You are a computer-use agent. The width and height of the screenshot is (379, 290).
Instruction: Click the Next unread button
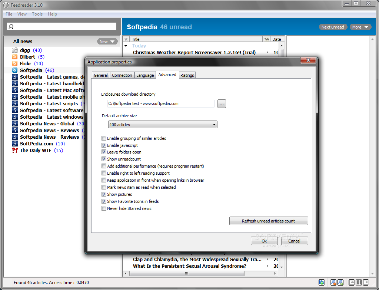333,27
